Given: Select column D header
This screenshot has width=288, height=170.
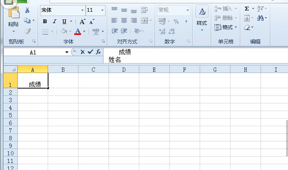Looking at the screenshot, I should (124, 70).
